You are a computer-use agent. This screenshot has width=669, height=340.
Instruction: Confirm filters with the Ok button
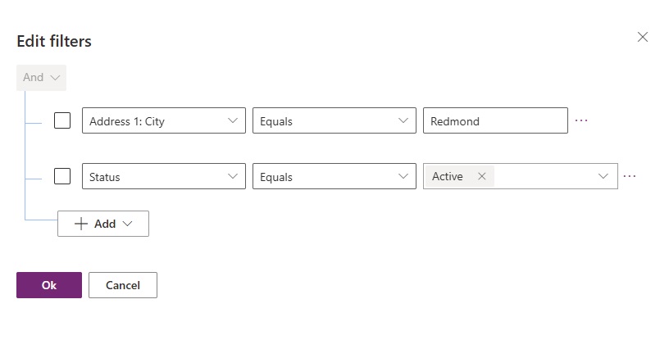click(49, 285)
